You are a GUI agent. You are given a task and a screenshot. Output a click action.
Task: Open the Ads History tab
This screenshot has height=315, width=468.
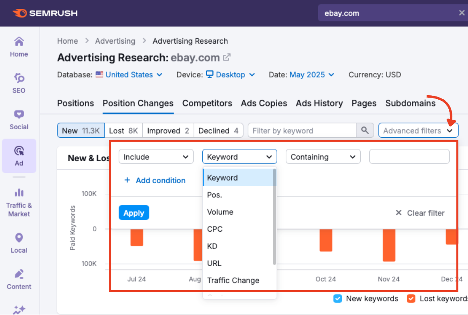click(x=319, y=103)
